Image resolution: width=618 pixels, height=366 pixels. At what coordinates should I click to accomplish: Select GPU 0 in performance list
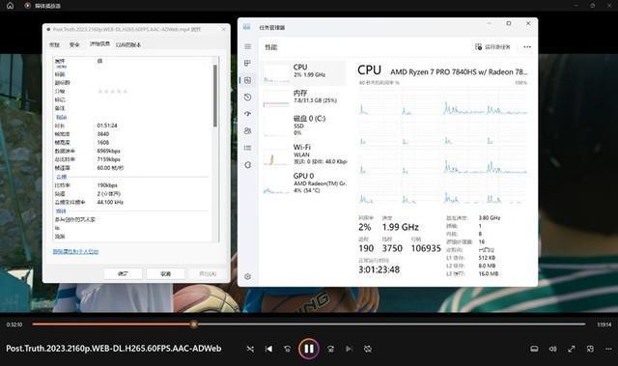coord(303,183)
